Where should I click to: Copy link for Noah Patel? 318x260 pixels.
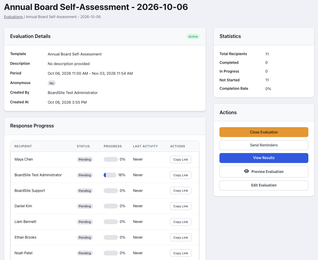[181, 253]
